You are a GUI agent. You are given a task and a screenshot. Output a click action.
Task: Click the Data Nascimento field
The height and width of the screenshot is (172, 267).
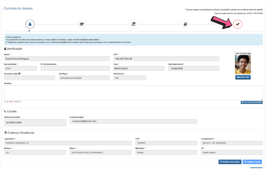point(194,69)
